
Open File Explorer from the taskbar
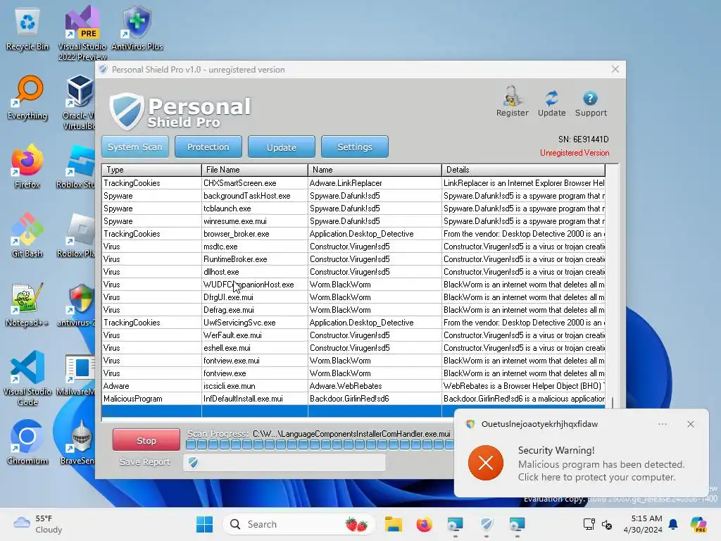(x=393, y=524)
